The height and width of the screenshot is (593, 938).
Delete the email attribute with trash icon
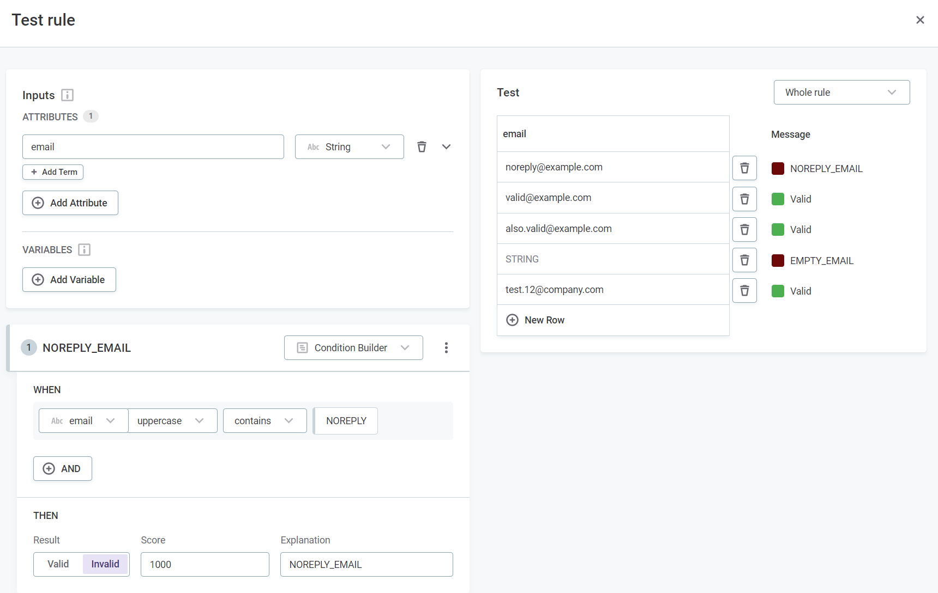click(422, 147)
